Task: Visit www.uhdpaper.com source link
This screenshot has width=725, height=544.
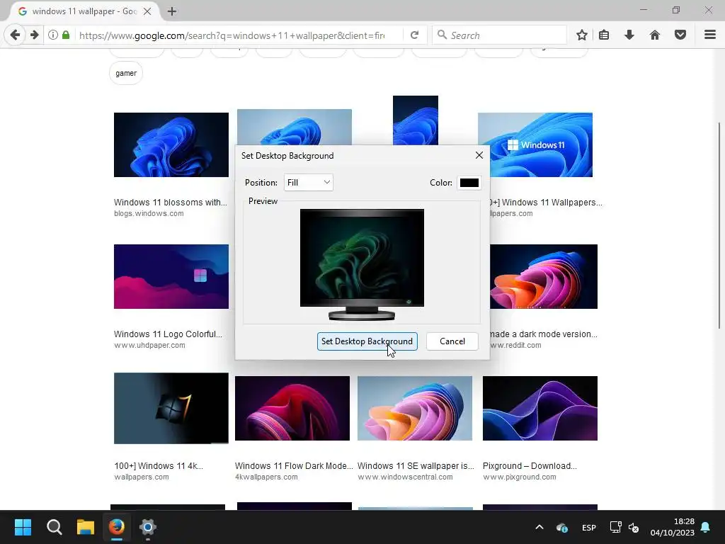Action: (x=149, y=346)
